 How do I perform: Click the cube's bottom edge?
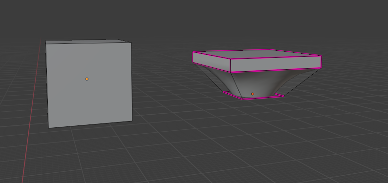click(x=90, y=124)
